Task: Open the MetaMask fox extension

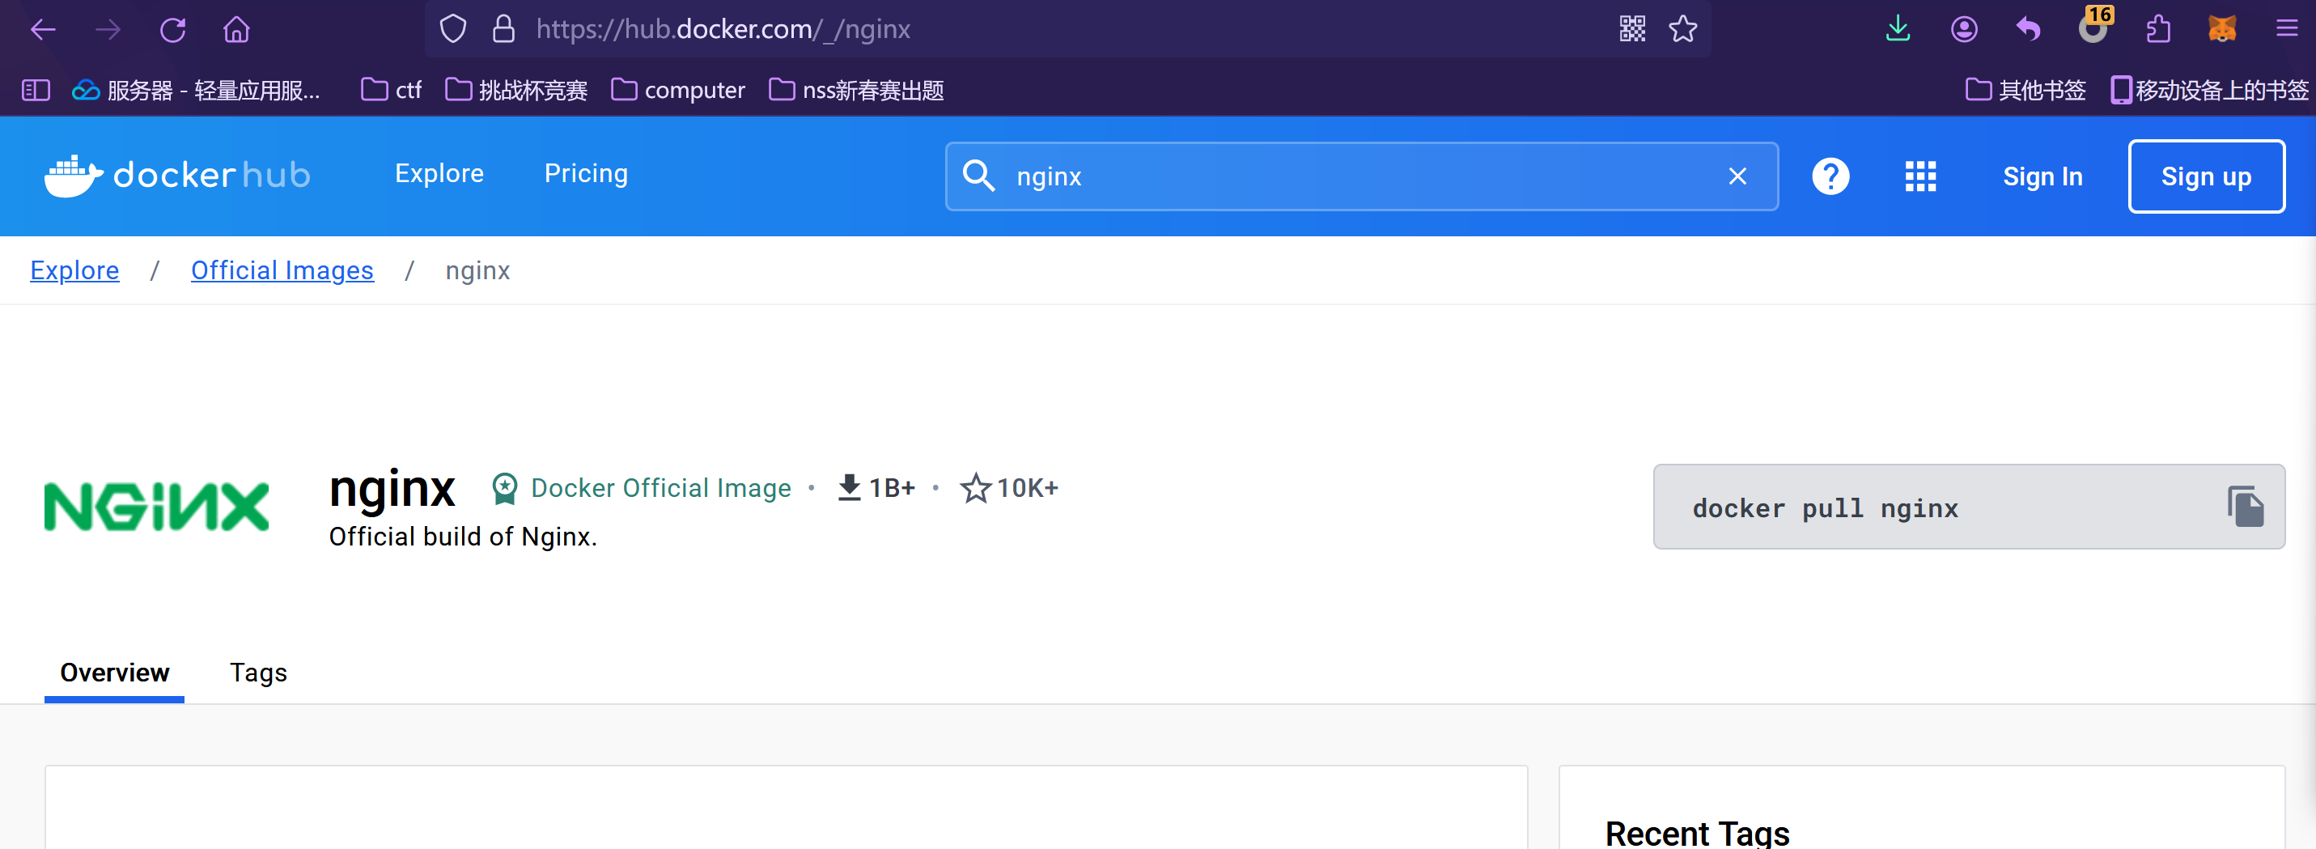Action: [2222, 29]
